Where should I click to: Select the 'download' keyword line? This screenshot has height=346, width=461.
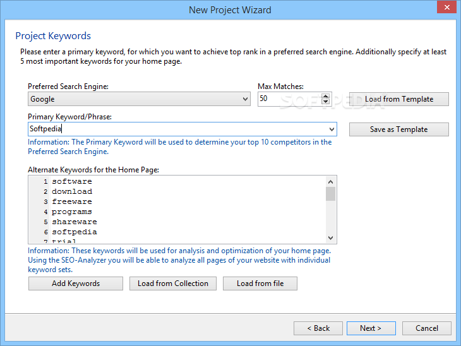72,191
